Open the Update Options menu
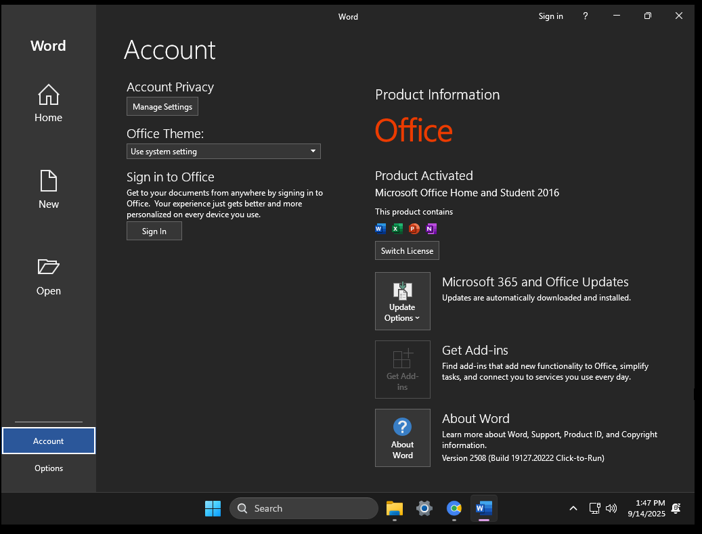Screen dimensions: 702x534 403,301
